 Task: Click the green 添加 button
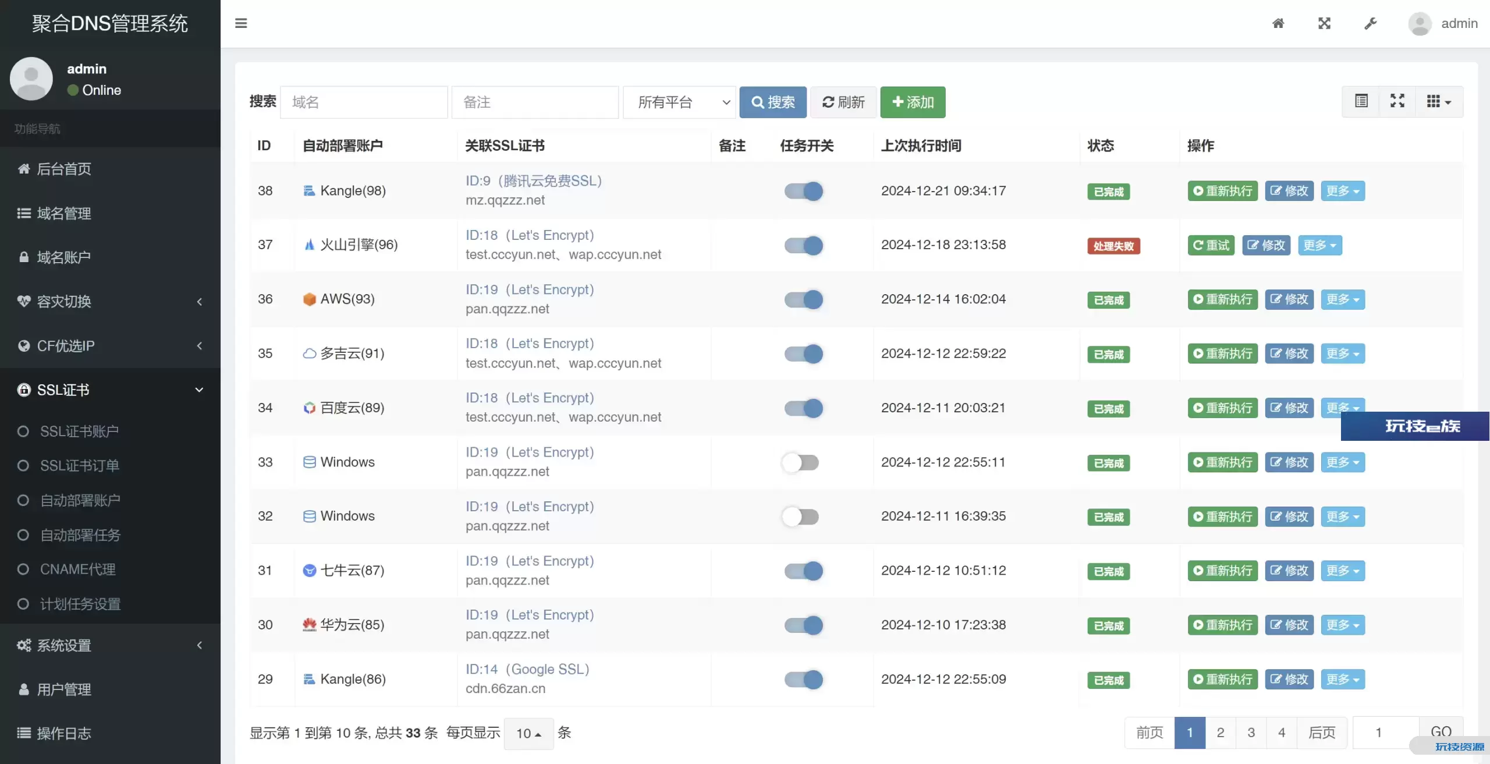tap(912, 102)
